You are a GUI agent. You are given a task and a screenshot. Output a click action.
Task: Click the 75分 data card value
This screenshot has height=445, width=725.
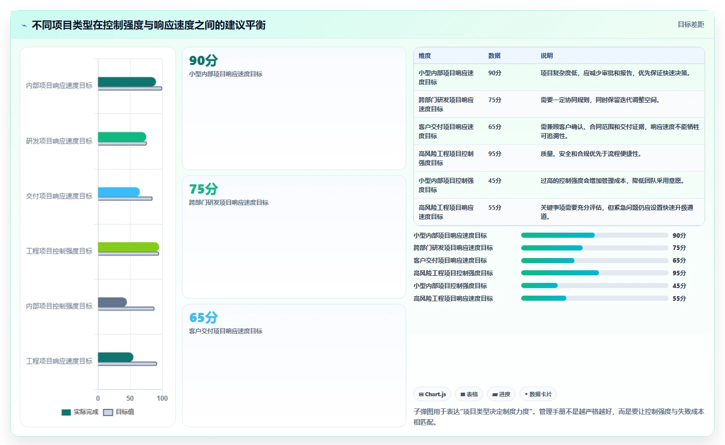(203, 189)
